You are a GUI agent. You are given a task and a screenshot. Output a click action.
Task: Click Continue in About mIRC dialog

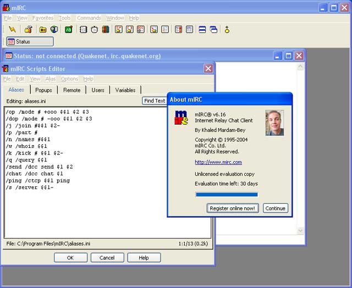tap(275, 208)
